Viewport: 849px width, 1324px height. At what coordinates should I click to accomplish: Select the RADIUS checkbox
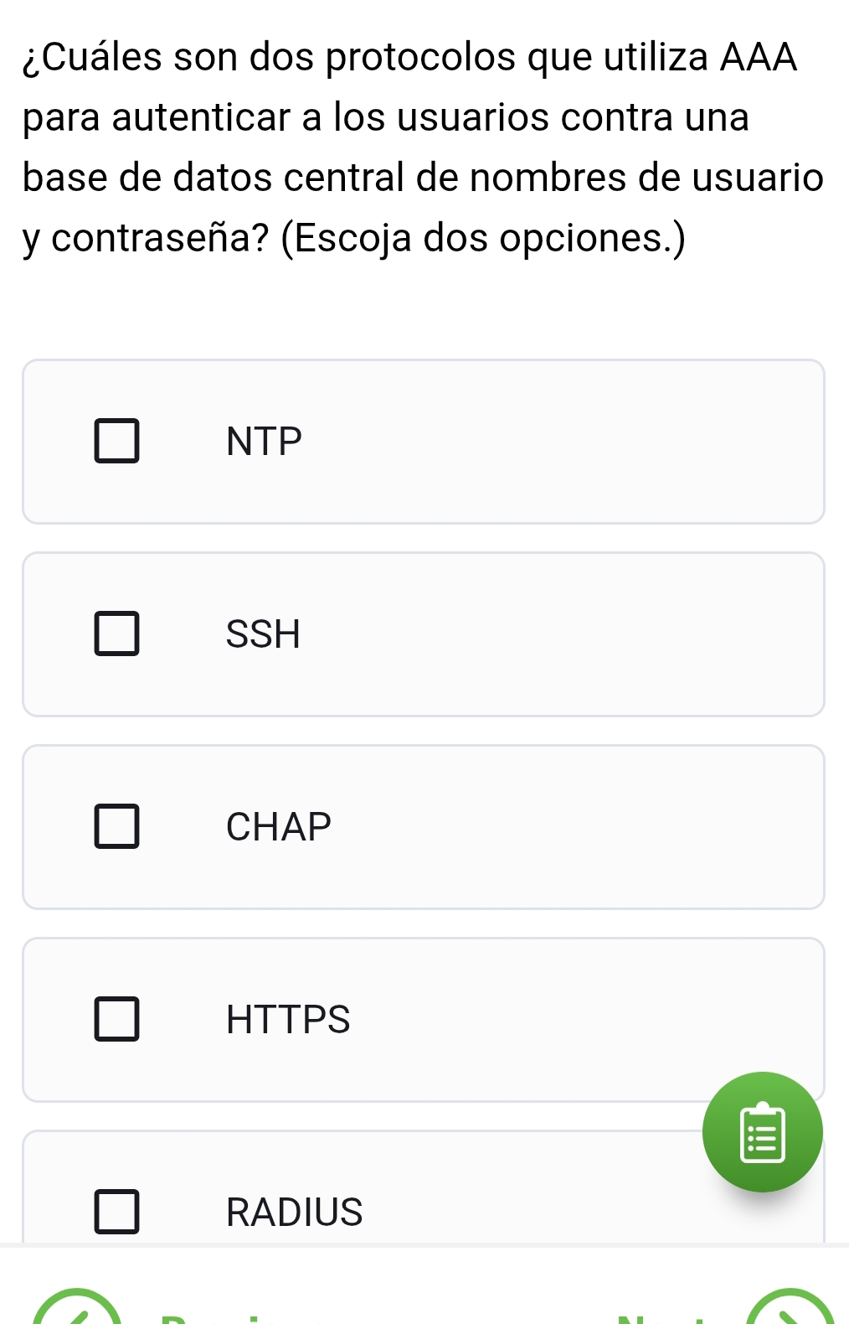[x=116, y=1213]
